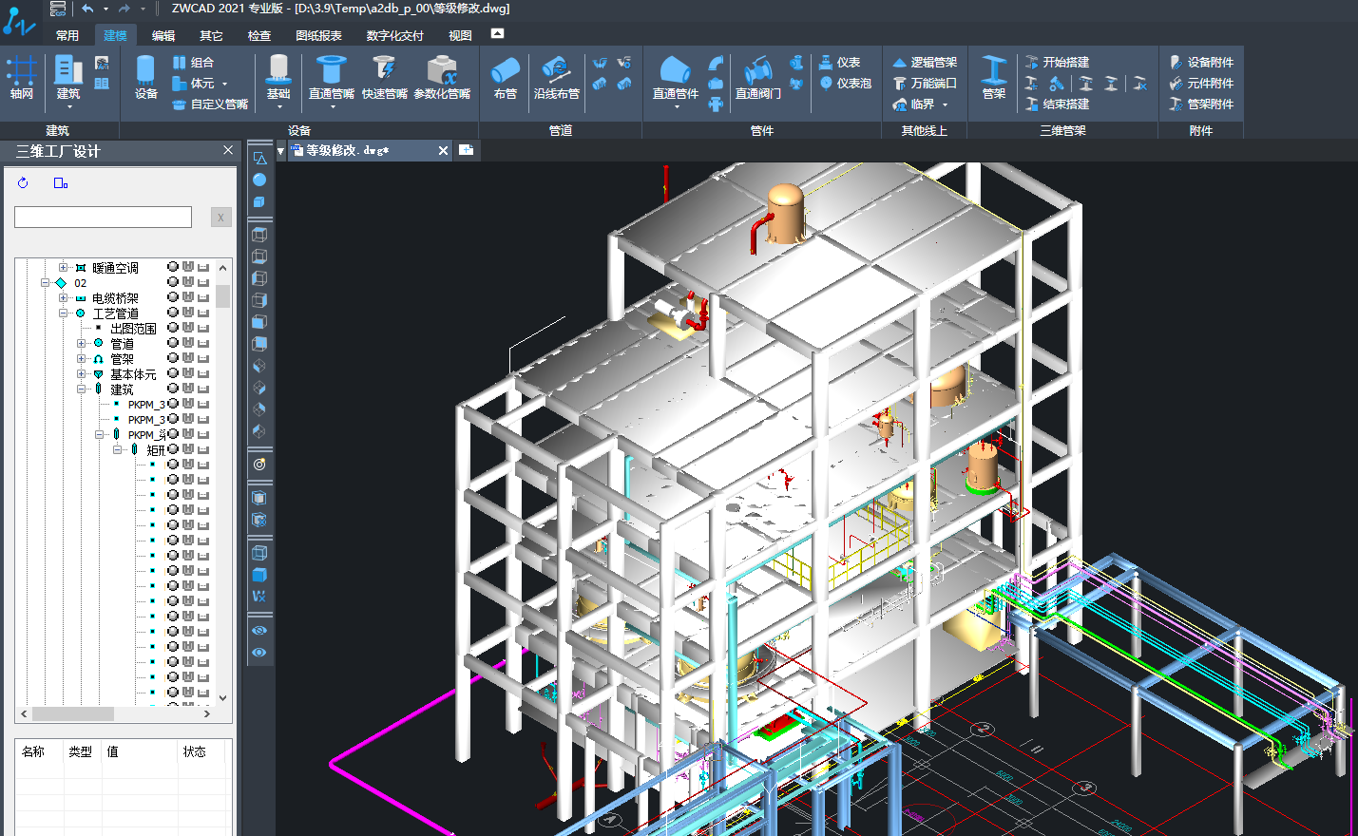Collapse the 工艺管道 tree node

[64, 313]
